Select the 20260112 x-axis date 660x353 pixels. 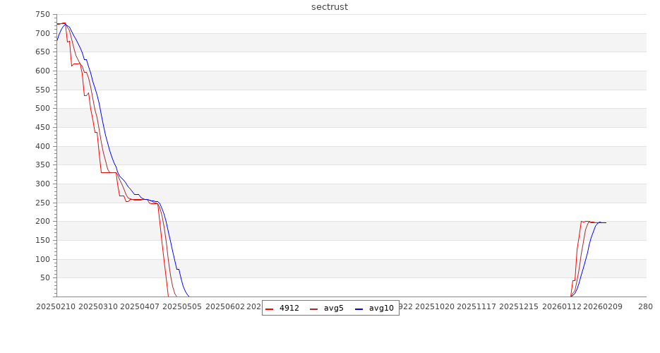click(560, 306)
